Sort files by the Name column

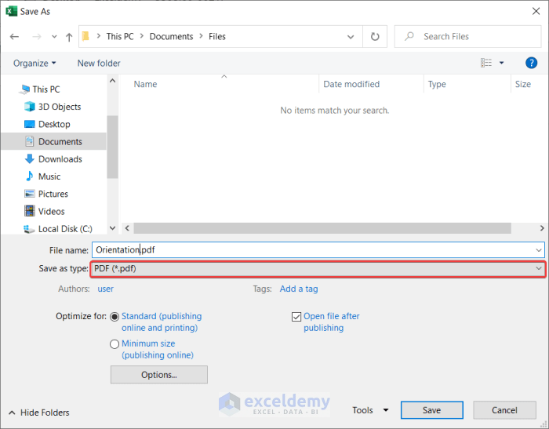pyautogui.click(x=145, y=84)
